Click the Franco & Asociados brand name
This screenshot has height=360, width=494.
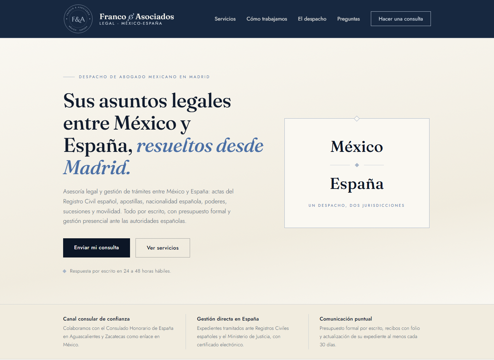137,16
